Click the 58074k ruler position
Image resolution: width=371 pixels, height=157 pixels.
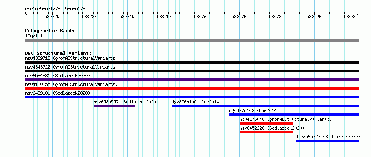pos(127,17)
